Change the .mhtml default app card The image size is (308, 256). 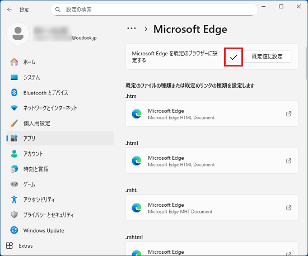tap(212, 249)
